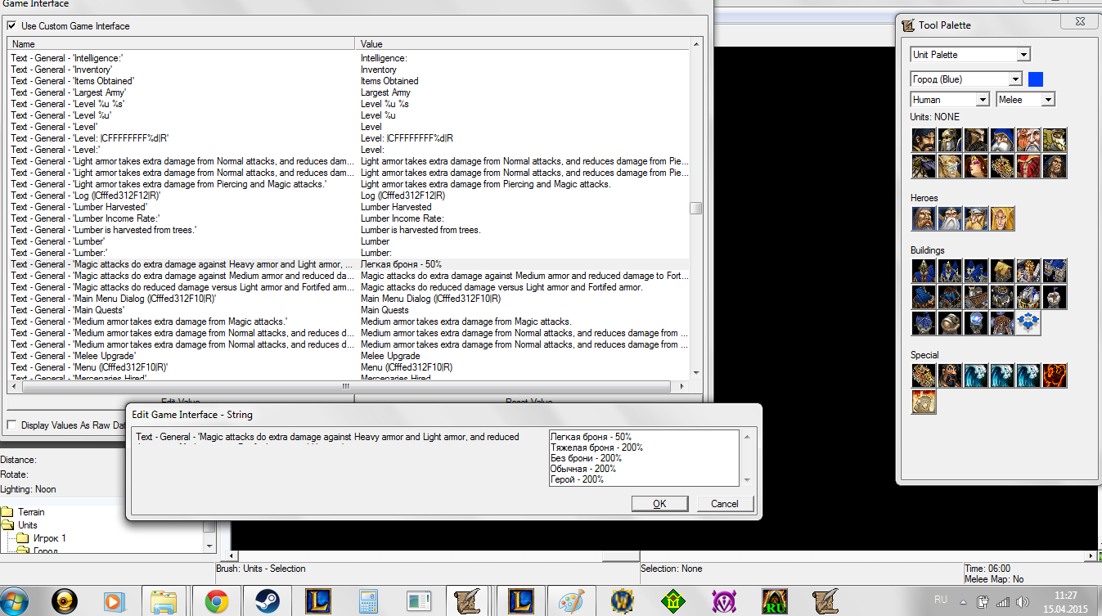Click inside the Russian string text box
The height and width of the screenshot is (616, 1102).
coord(645,458)
